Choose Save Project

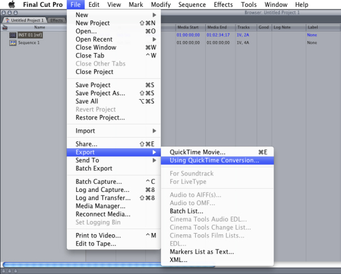tap(114, 85)
